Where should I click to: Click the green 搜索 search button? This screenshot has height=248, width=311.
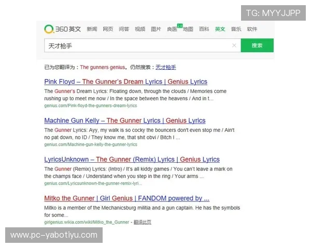coord(257,45)
